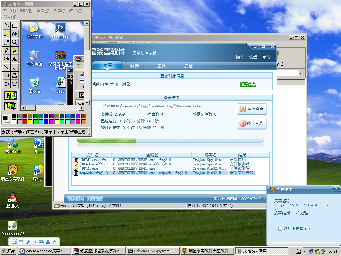Click the 停止查杀 stop scan button
The width and height of the screenshot is (341, 256).
tap(252, 123)
